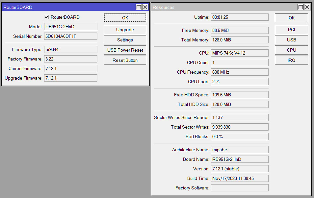
Task: Click Total Sector Writes value 9 939 830
Action: [x=240, y=127]
